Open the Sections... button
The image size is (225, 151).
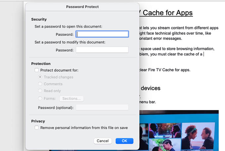(71, 98)
